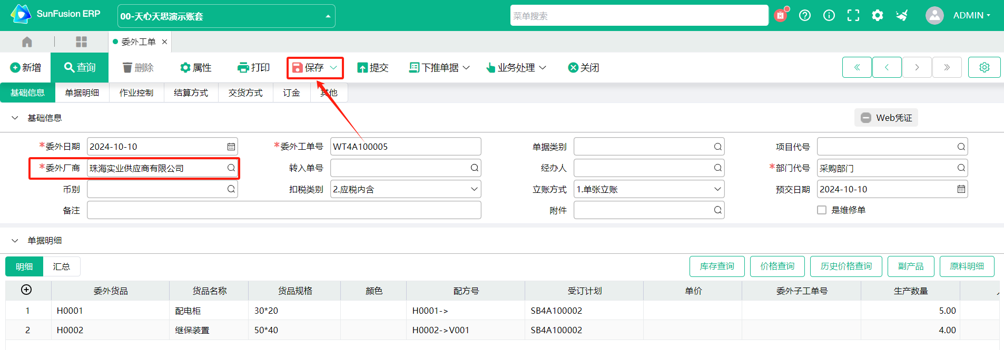
Task: Open the help question mark icon
Action: tap(805, 15)
